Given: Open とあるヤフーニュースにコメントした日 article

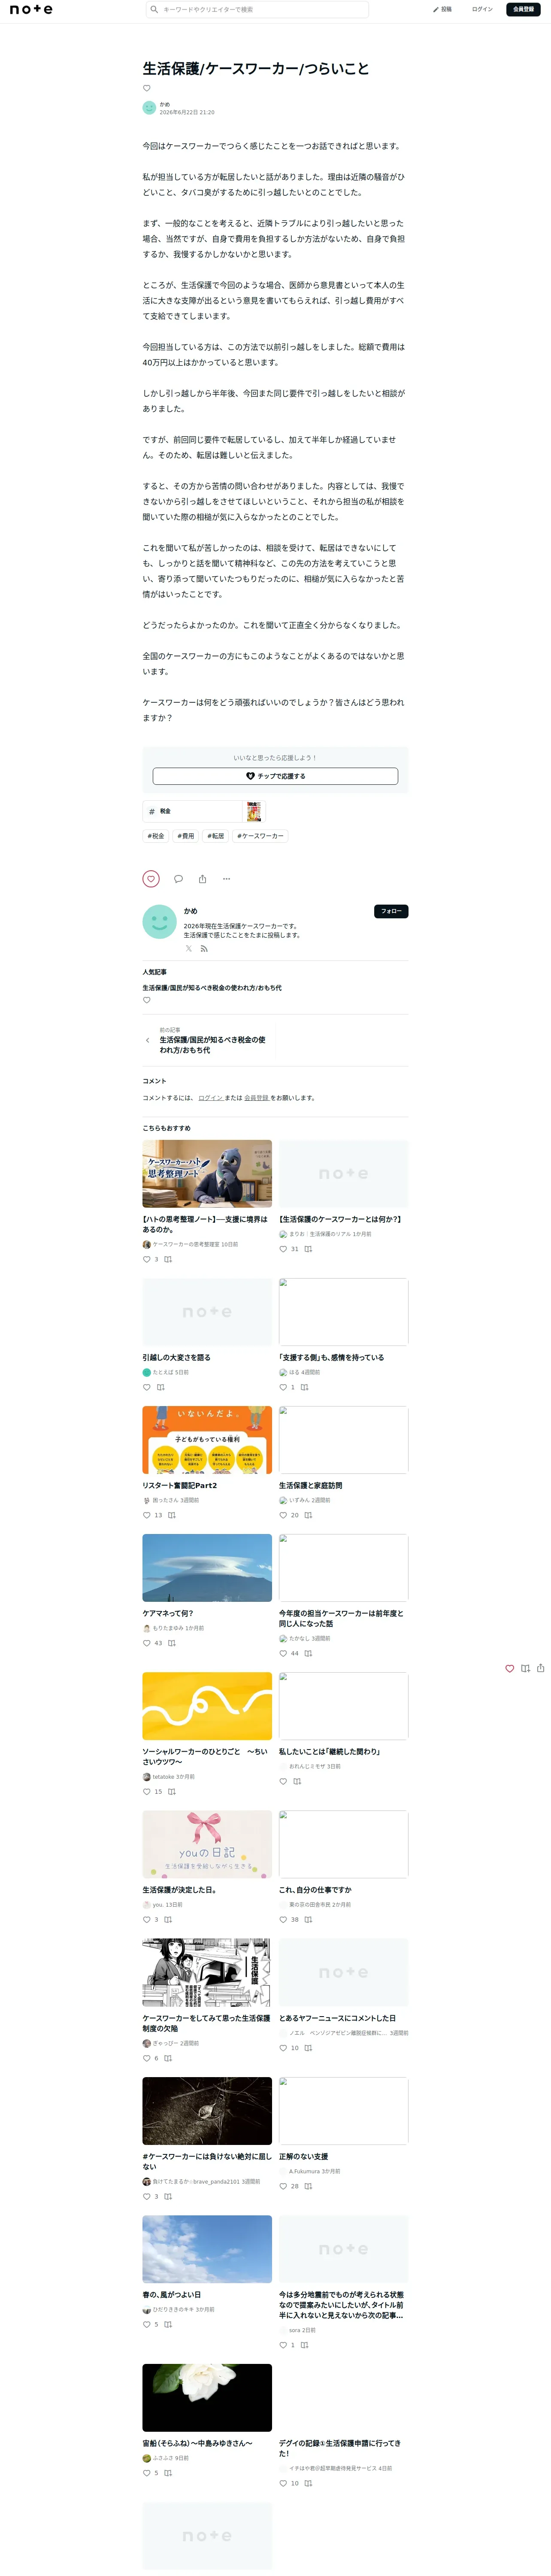Looking at the screenshot, I should 337,2018.
